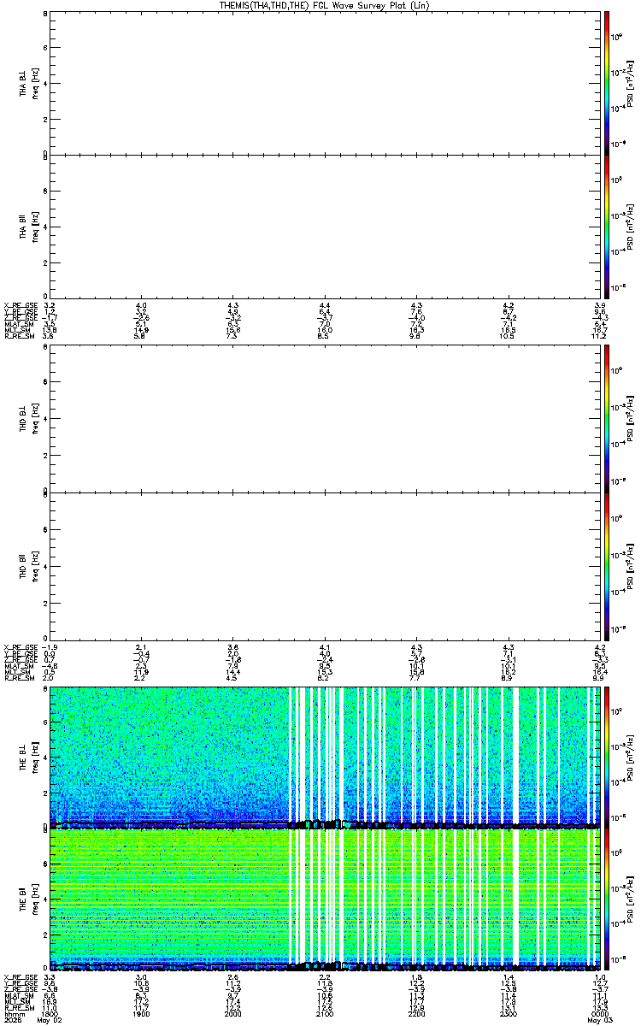
Task: Click the 8 Hz tick on THA B⊥ axis
Action: coord(45,15)
